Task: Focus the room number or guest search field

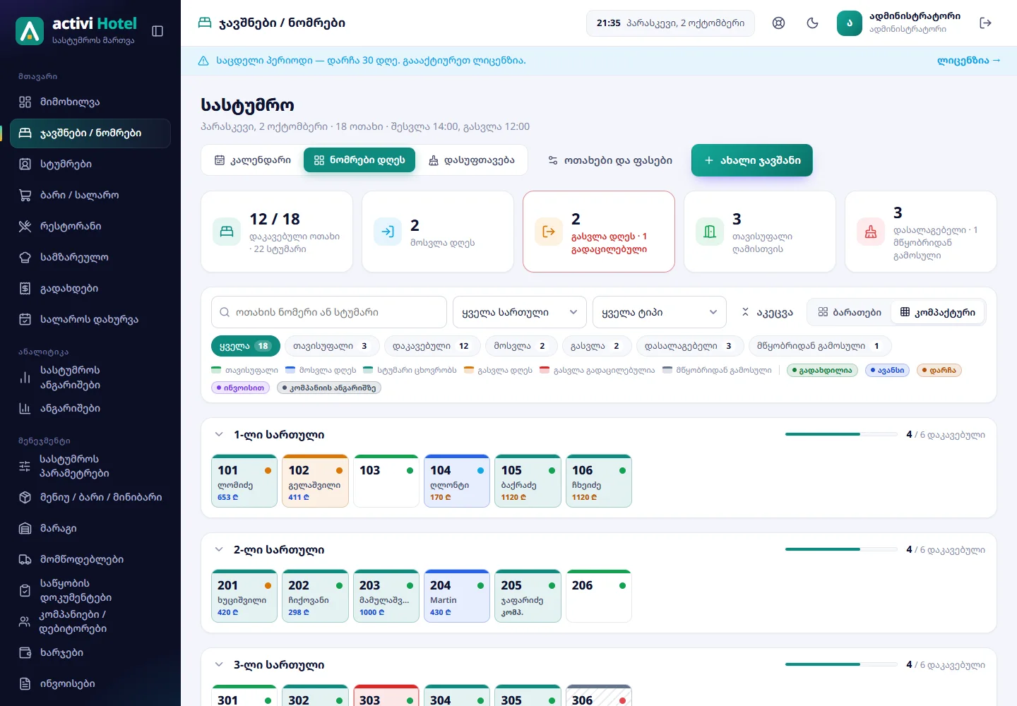Action: point(329,312)
